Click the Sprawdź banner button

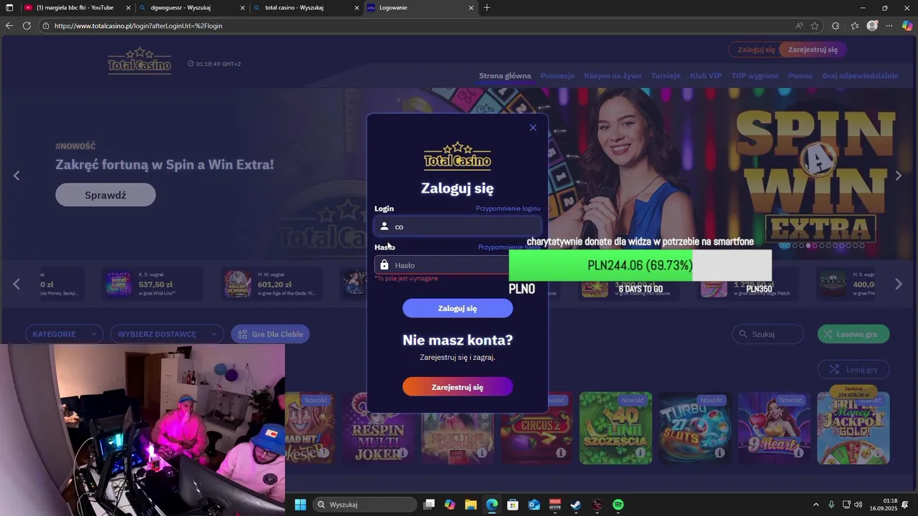tap(105, 195)
